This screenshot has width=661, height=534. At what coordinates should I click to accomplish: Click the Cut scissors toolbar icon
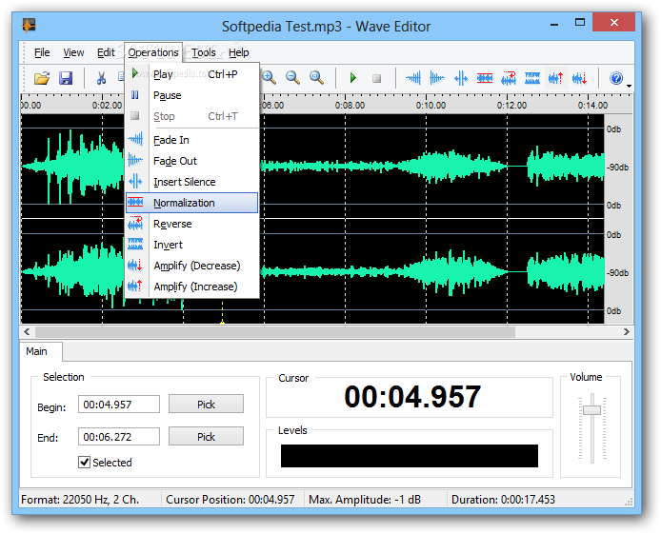pyautogui.click(x=101, y=78)
